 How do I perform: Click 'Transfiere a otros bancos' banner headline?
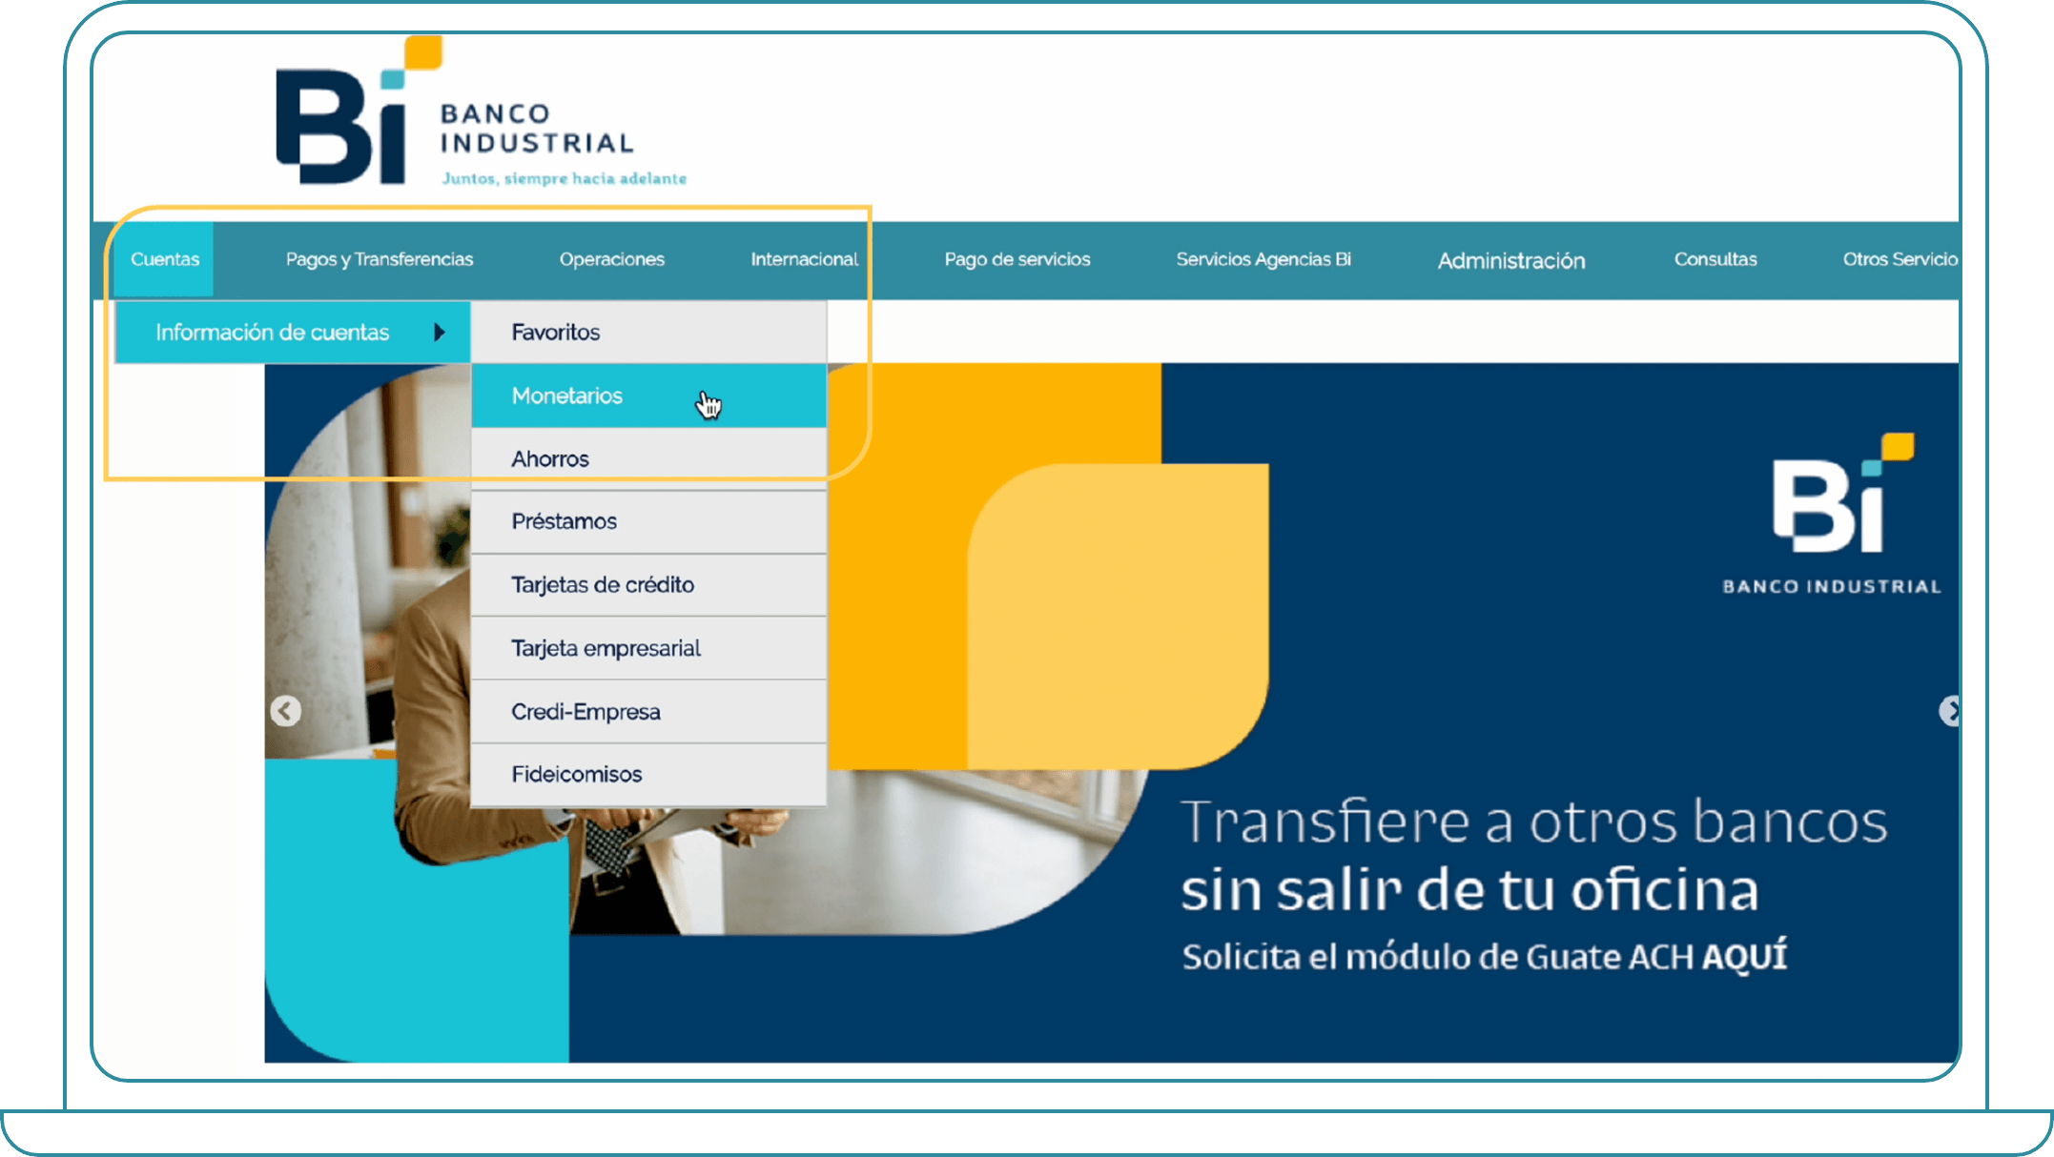pos(1534,822)
